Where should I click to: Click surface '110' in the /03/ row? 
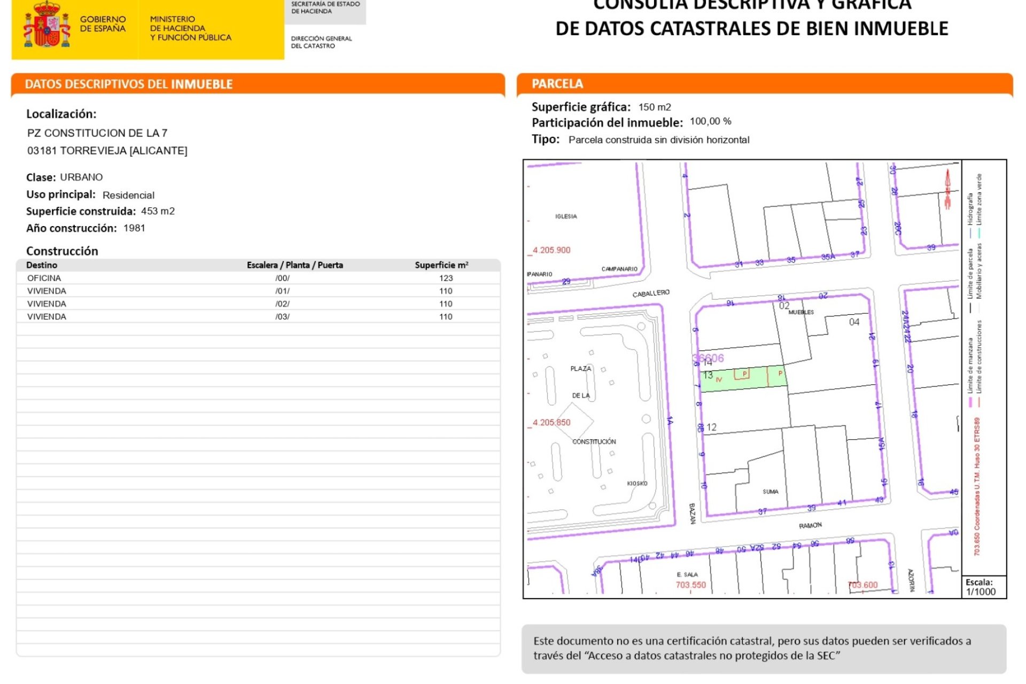coord(446,316)
